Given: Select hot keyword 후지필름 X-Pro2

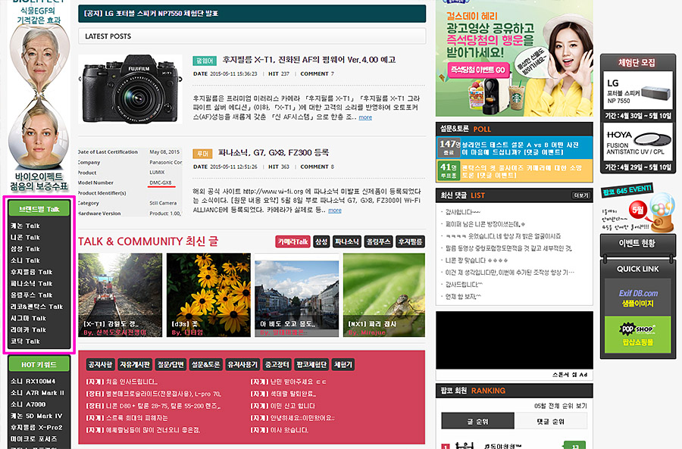Looking at the screenshot, I should pyautogui.click(x=36, y=427).
